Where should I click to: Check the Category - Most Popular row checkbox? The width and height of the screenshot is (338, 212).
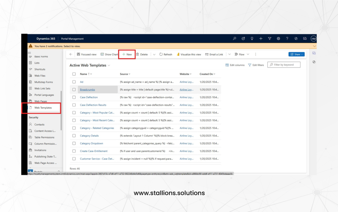pos(74,112)
